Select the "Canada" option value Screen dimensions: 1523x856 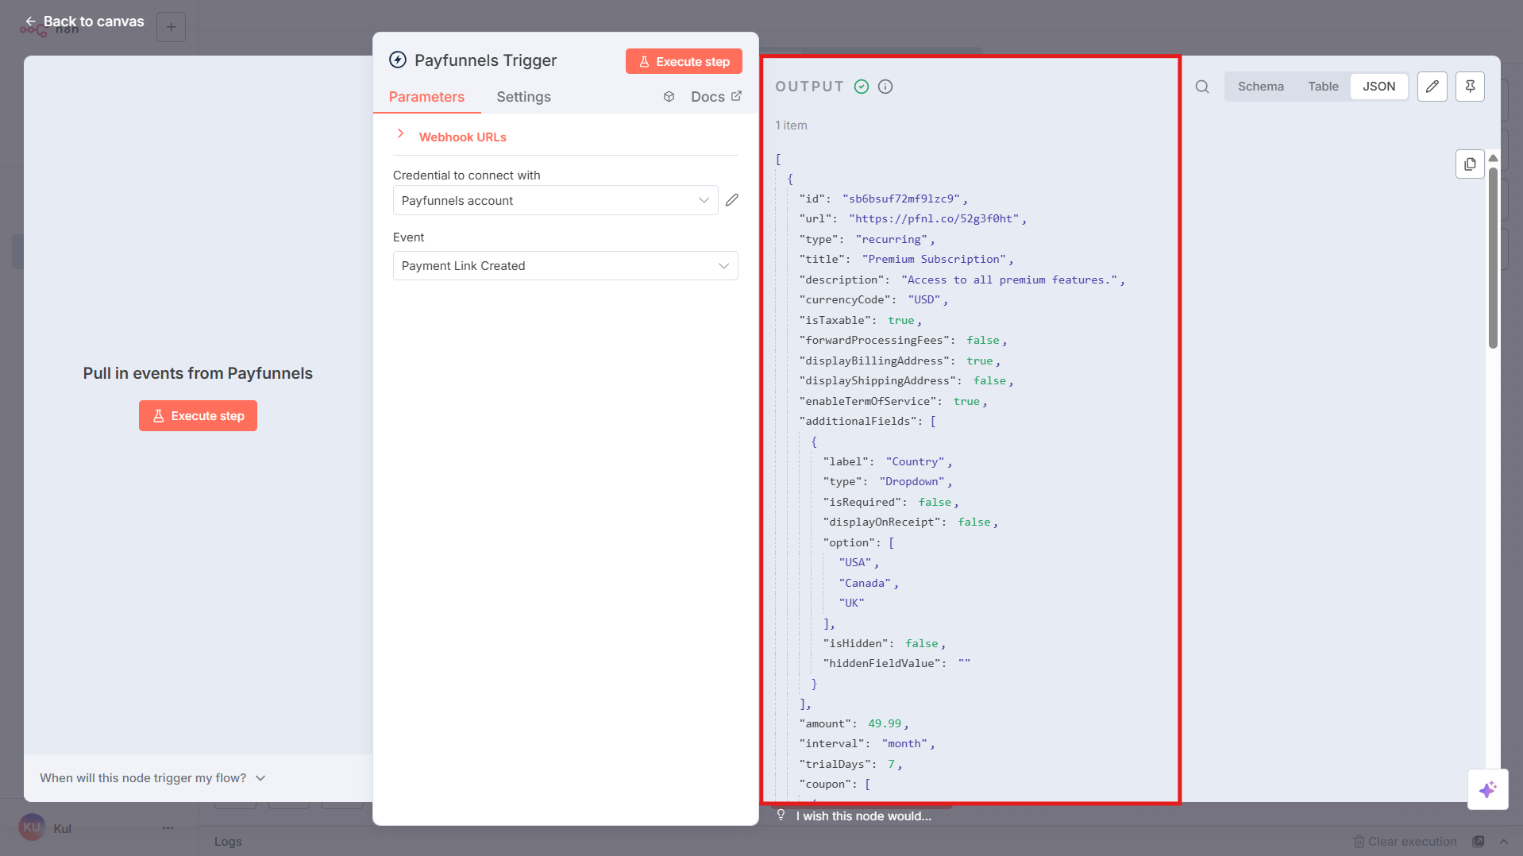click(865, 583)
